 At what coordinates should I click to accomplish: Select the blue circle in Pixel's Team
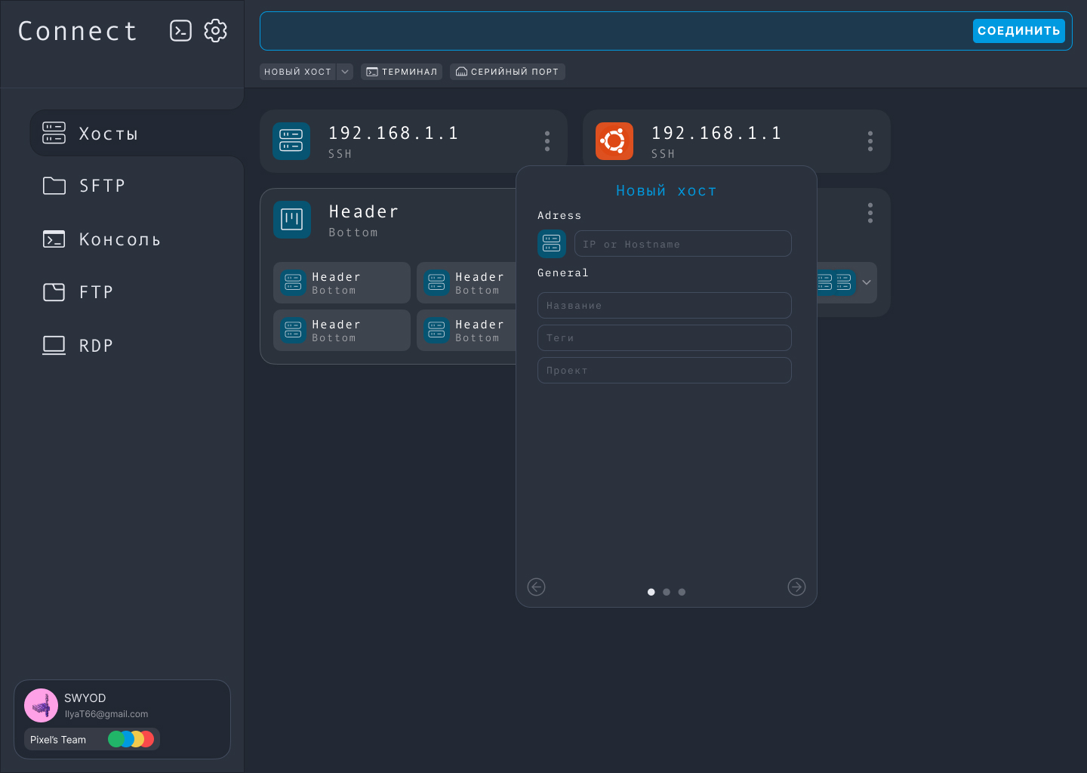tap(127, 738)
